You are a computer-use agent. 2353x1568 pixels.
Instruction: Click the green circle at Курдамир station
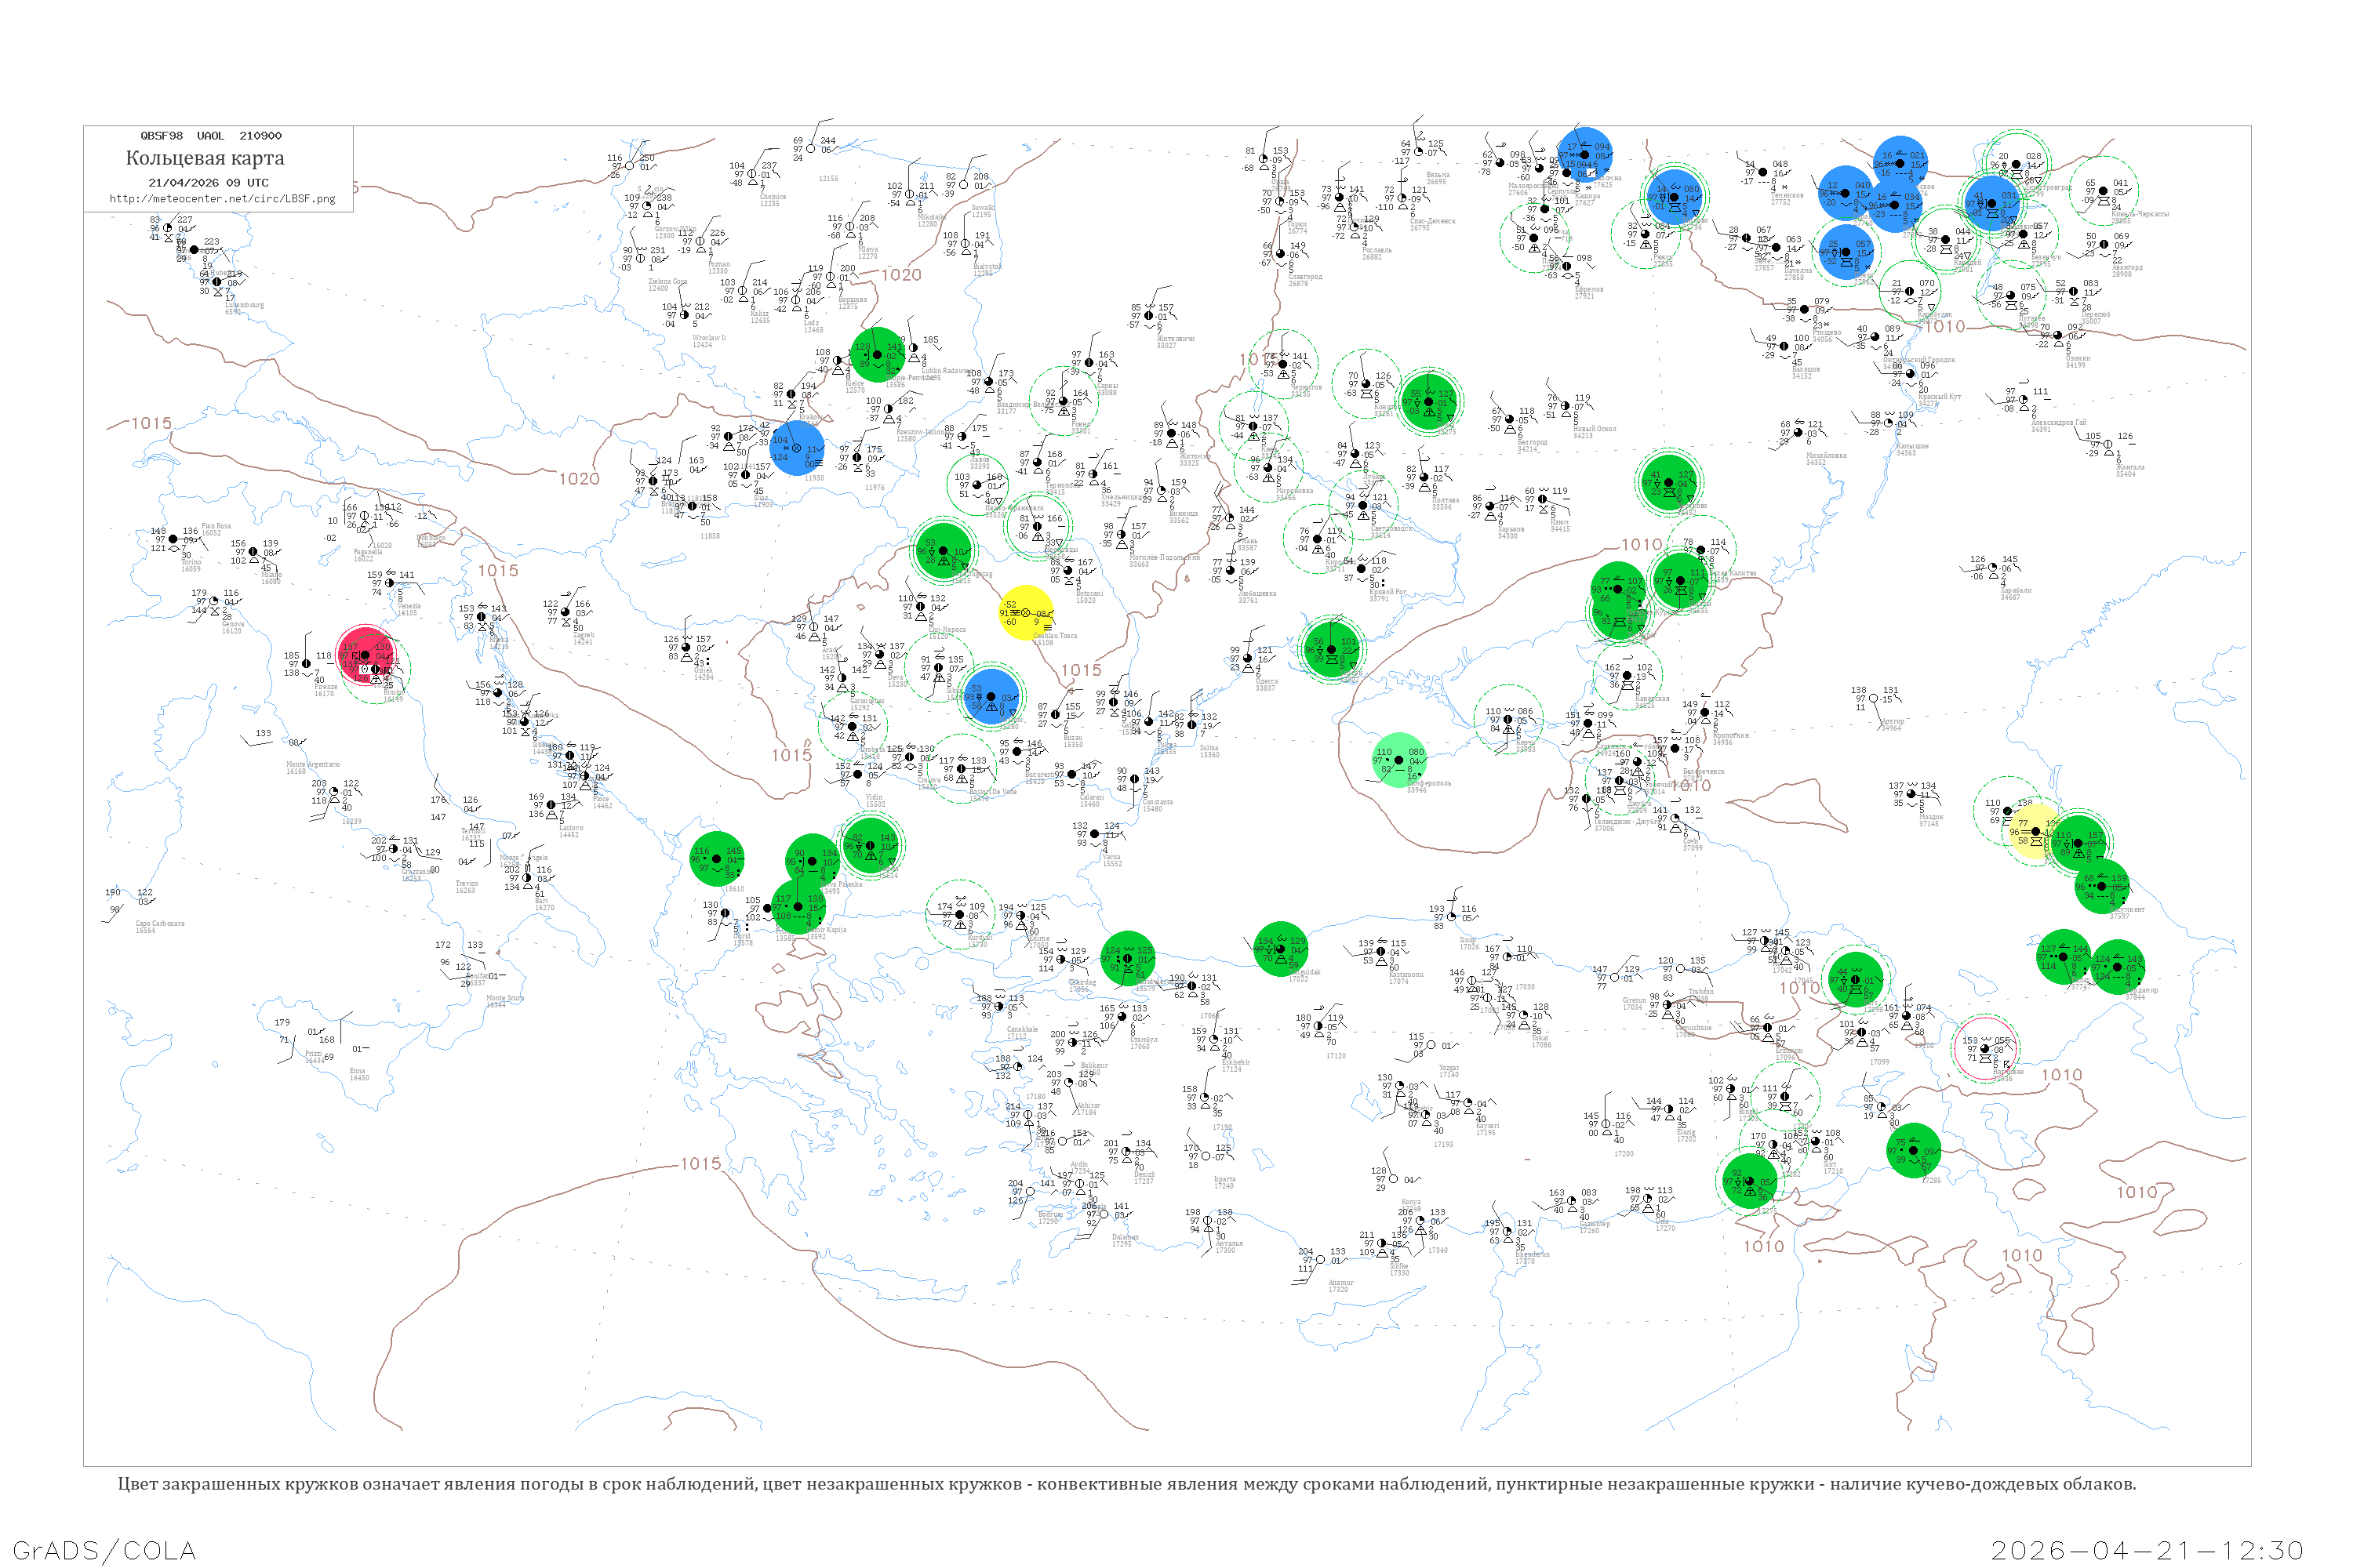2117,967
